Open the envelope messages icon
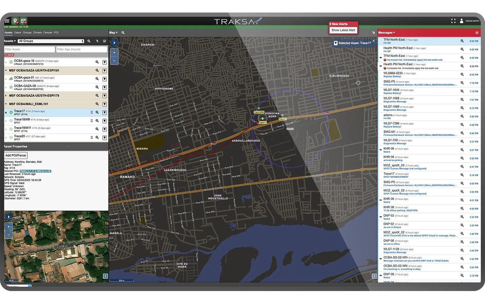 [23, 21]
